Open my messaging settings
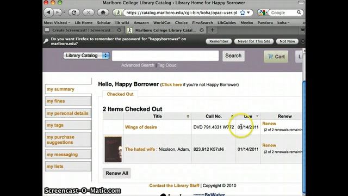Screen dimensions: 348x196 [69, 155]
